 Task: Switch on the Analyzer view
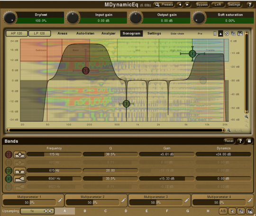[109, 34]
